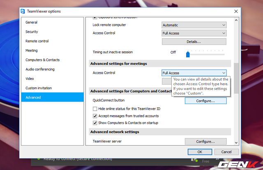
Task: Enable Hide online status for this TeamViewer ID
Action: click(95, 109)
